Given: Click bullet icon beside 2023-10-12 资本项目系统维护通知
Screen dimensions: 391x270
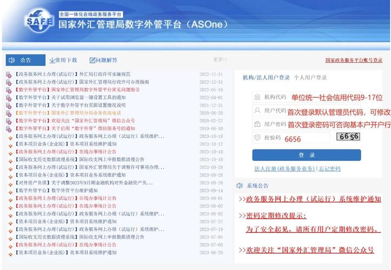Looking at the screenshot, I should point(10,145).
